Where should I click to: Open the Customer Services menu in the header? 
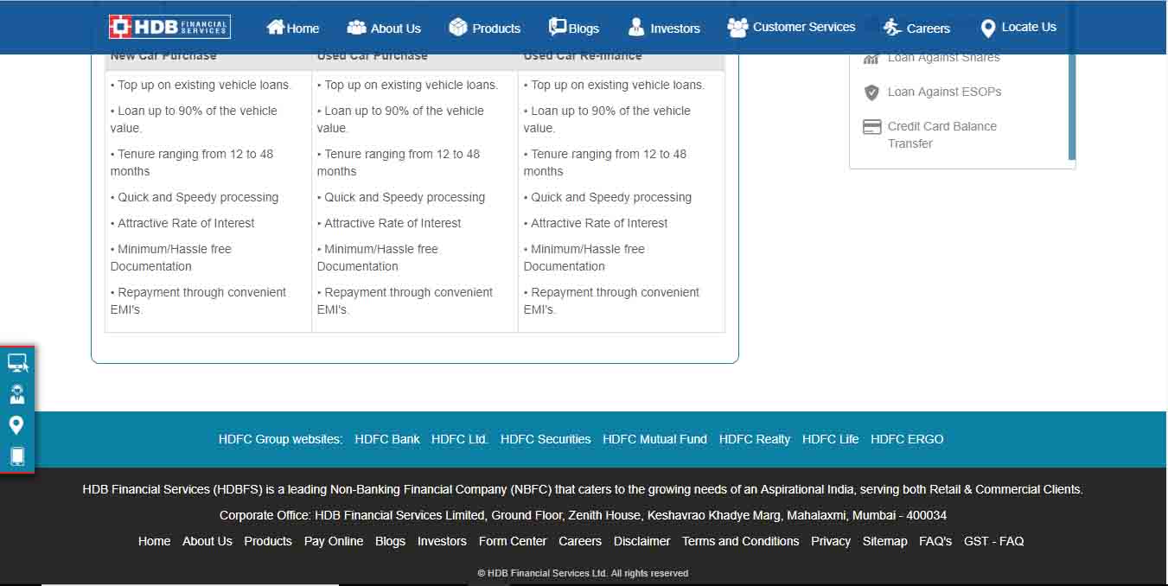(x=791, y=28)
